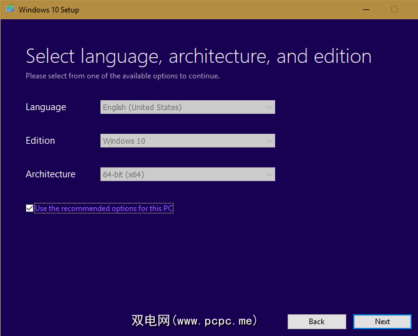Click the Architecture field label
Screen dimensions: 418x336
51,174
